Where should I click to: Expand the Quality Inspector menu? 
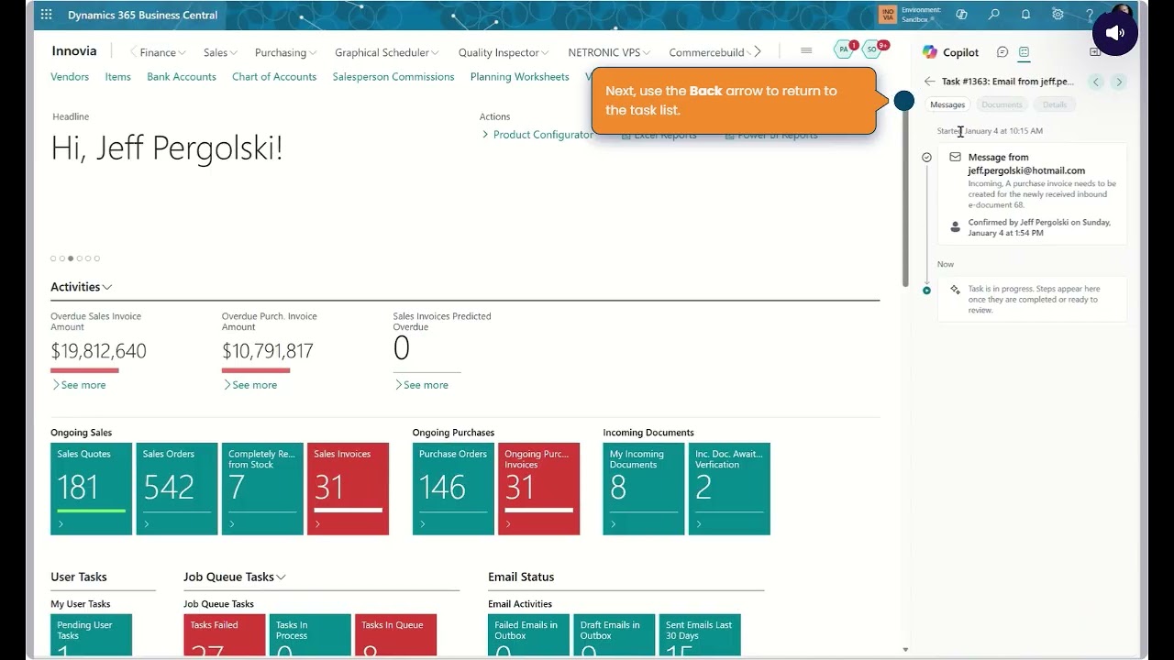click(504, 52)
